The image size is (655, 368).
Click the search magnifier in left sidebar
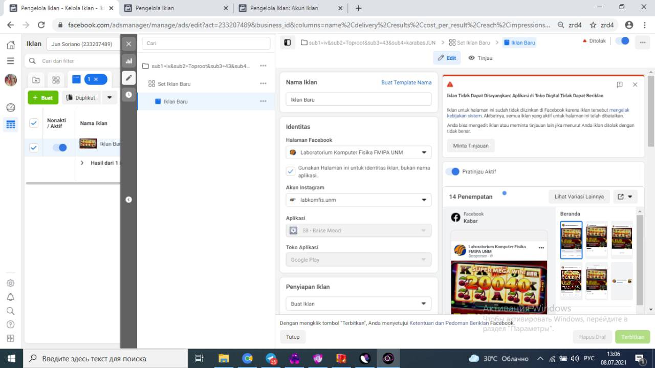point(10,311)
